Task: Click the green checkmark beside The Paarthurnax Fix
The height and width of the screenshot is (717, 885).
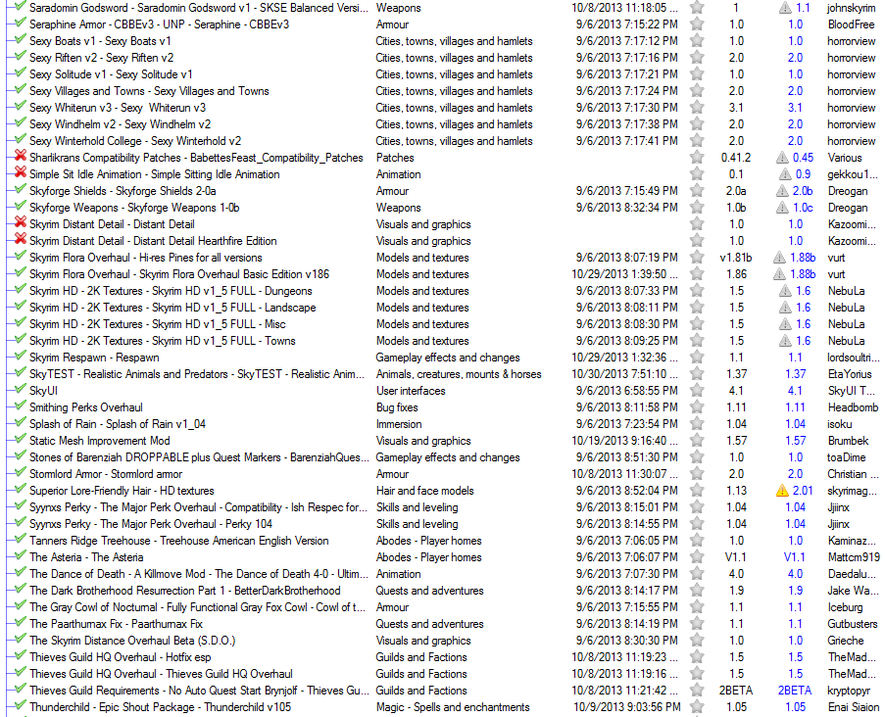Action: (x=21, y=622)
